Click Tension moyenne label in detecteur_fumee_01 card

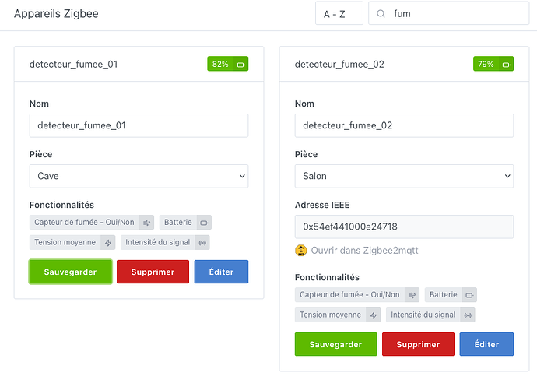(65, 242)
